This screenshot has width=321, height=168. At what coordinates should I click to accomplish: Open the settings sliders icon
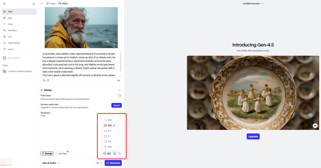115,154
